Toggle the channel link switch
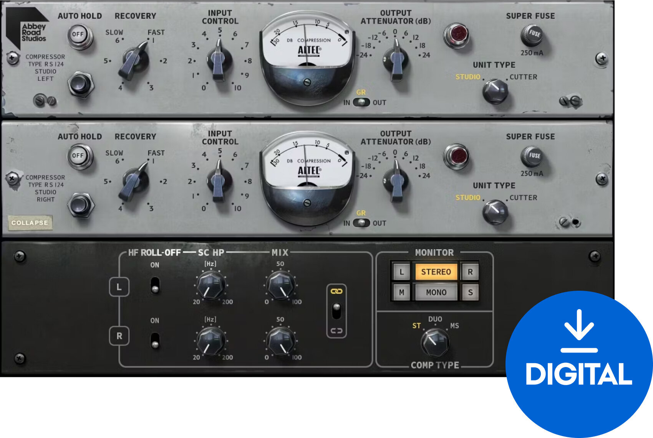The width and height of the screenshot is (653, 438). [336, 311]
